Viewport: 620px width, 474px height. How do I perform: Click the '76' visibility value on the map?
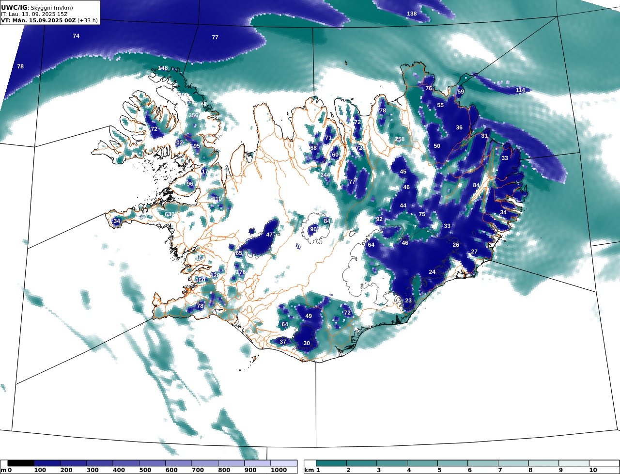click(x=429, y=88)
